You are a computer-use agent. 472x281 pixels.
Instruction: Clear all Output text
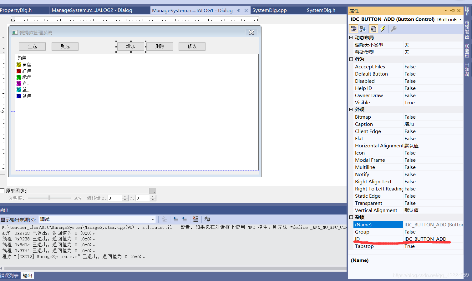195,219
